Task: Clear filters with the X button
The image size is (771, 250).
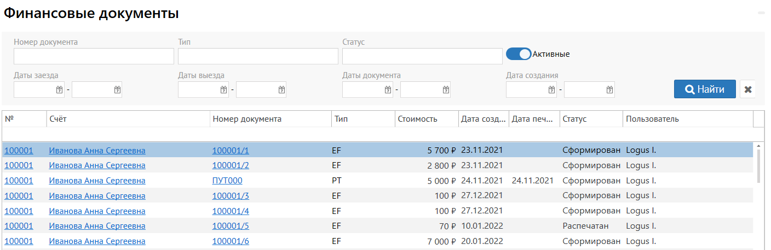Action: click(x=748, y=90)
